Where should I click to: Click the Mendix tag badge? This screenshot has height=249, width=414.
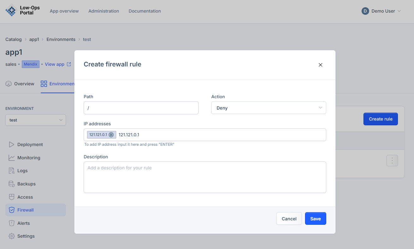(x=31, y=64)
